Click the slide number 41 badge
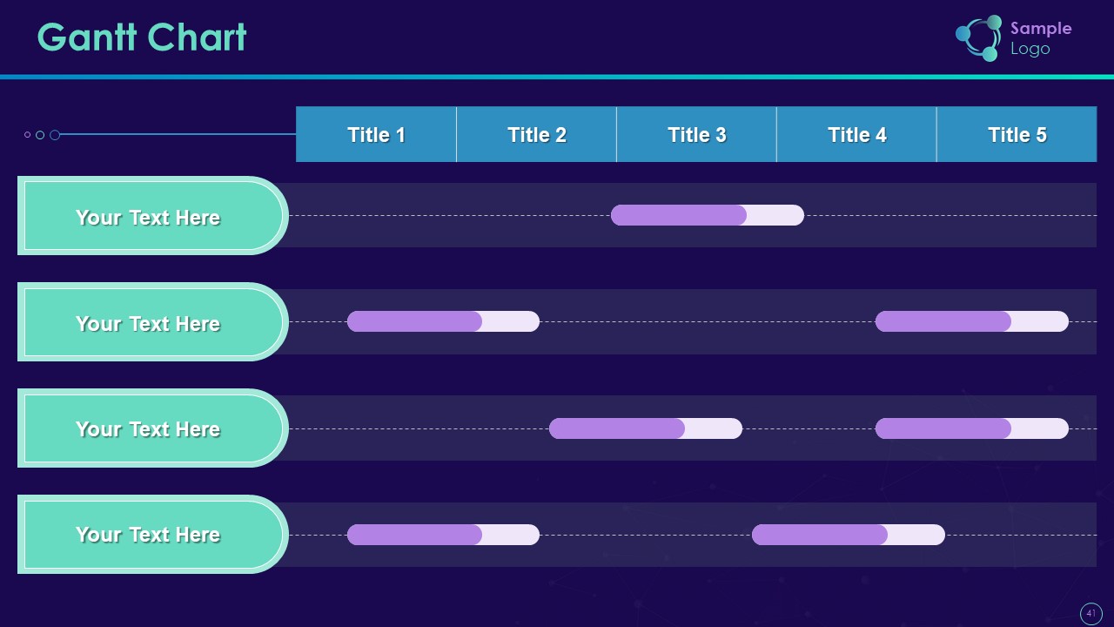The image size is (1114, 627). pyautogui.click(x=1091, y=613)
